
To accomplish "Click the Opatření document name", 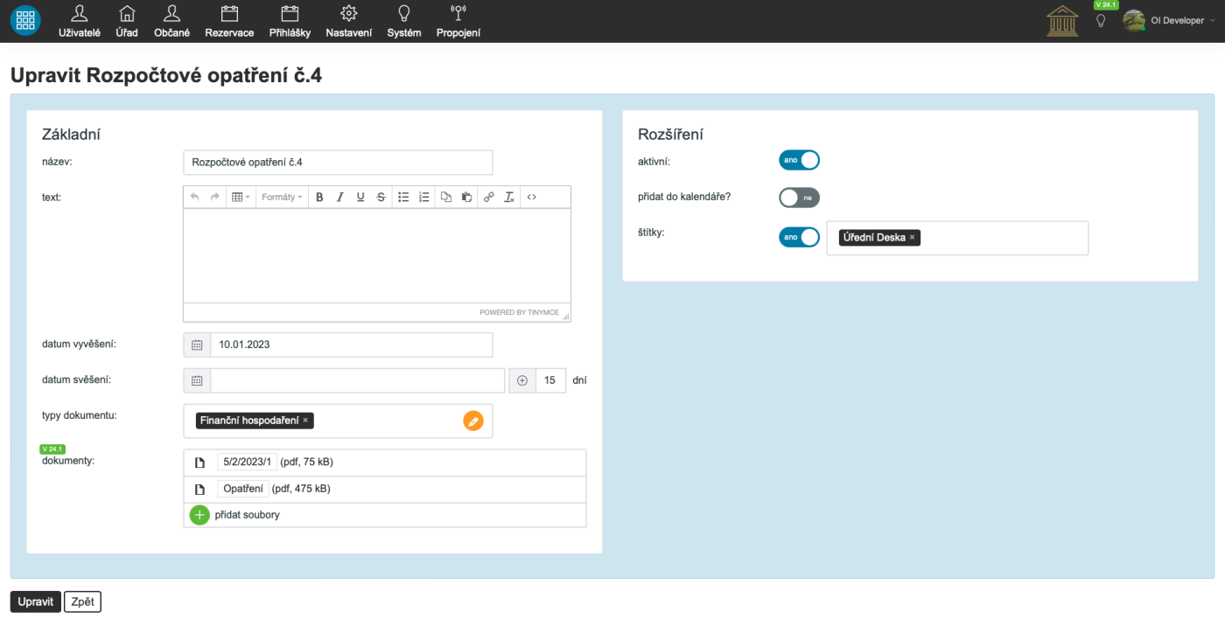I will point(243,489).
